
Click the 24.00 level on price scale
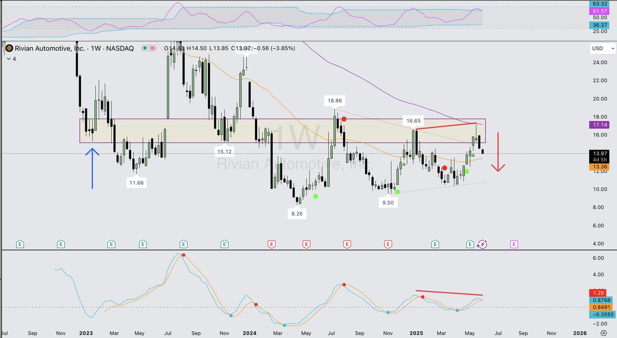click(601, 63)
